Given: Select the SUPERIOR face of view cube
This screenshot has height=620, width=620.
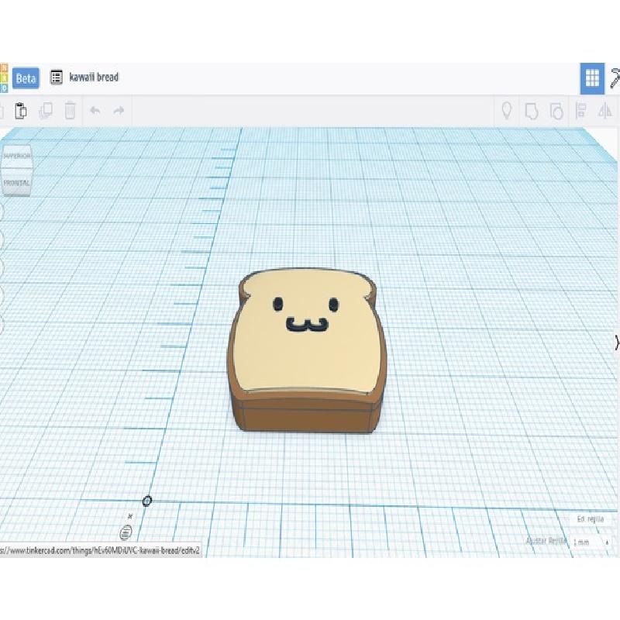Looking at the screenshot, I should [x=16, y=156].
